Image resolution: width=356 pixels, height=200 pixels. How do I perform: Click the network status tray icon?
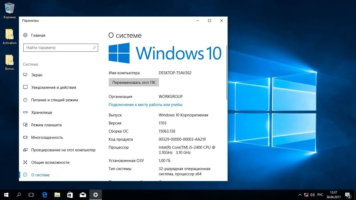[x=306, y=195]
